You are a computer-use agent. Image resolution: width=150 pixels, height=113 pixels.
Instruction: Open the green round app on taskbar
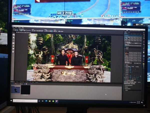pos(53,101)
